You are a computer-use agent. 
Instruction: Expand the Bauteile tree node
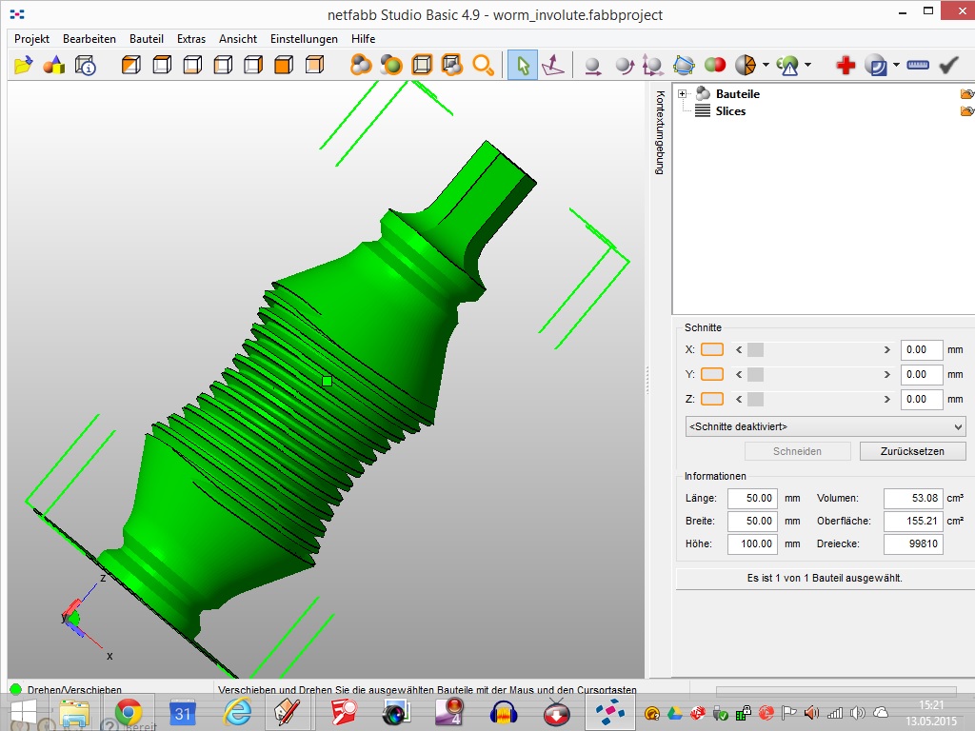click(682, 93)
